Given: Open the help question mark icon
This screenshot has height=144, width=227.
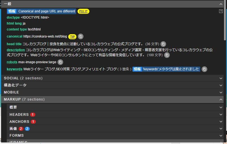Looking at the screenshot, I should point(221,11).
